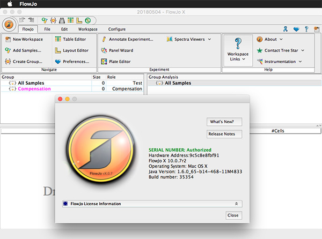Switch to the Configure ribbon tab
This screenshot has height=239, width=322.
coord(117,29)
